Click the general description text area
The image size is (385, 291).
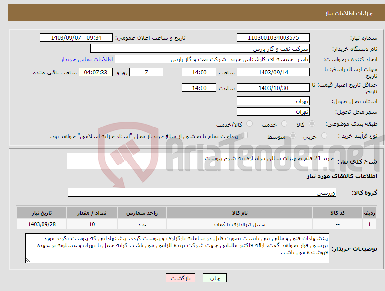[x=201, y=161]
